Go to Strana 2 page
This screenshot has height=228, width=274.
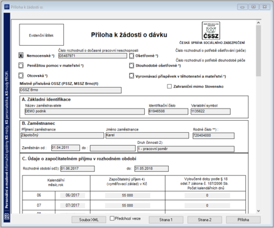click(205, 219)
